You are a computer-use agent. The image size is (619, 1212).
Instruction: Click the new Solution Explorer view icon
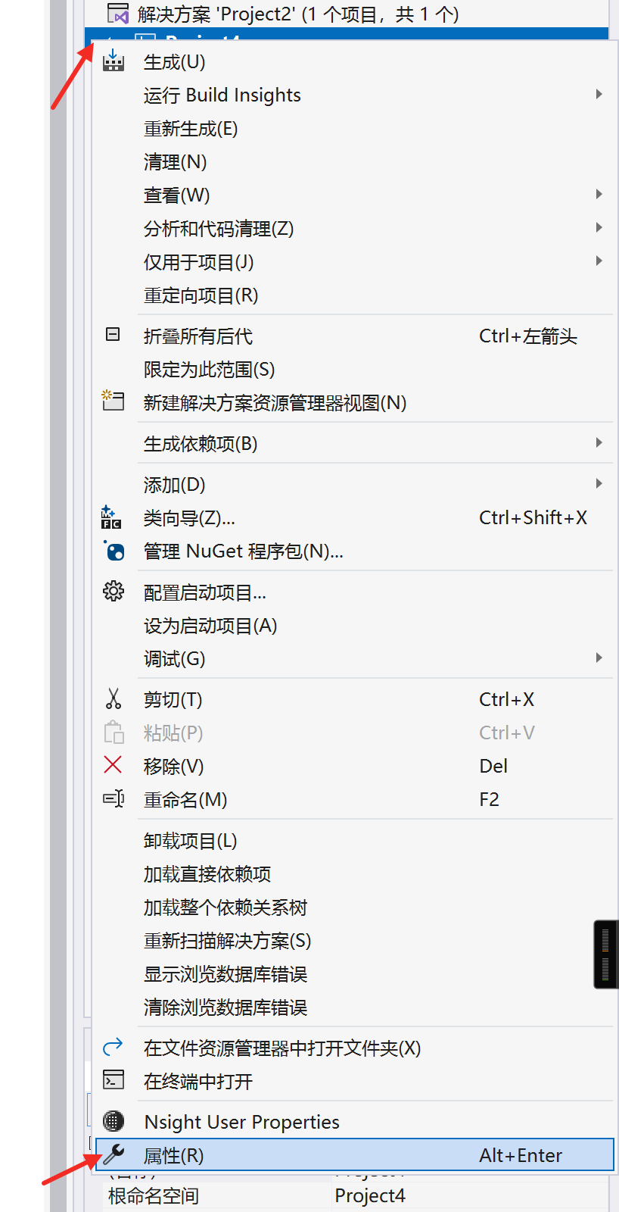(x=113, y=401)
